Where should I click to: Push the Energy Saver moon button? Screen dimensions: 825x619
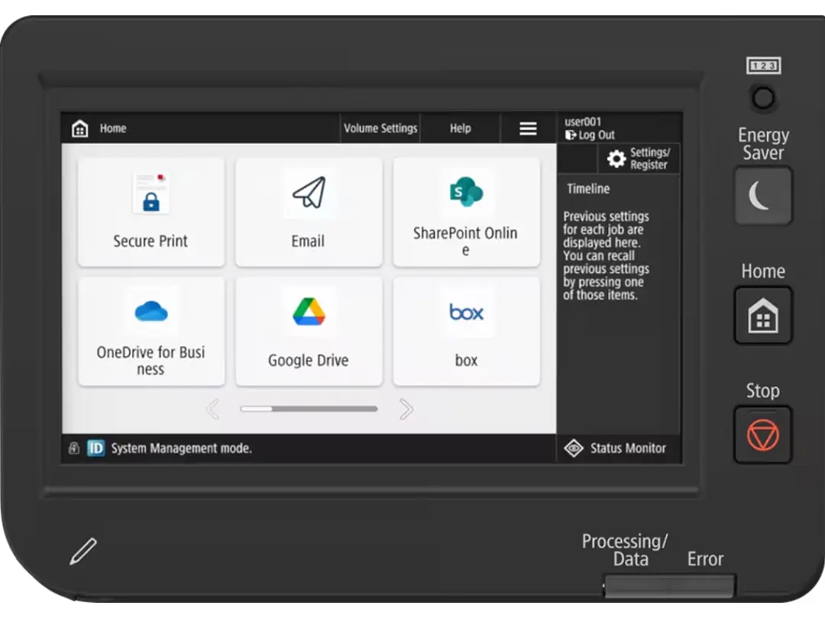coord(763,196)
